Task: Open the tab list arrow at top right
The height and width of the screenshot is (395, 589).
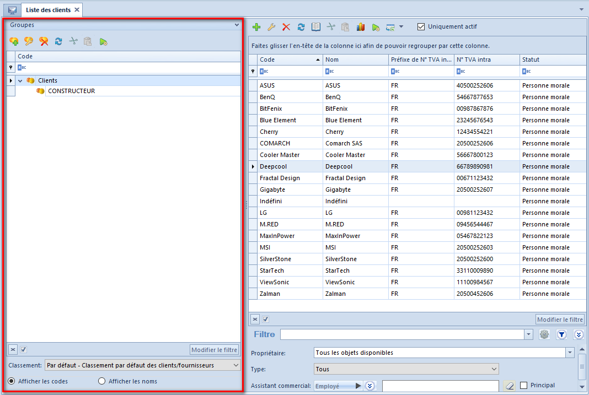Action: point(581,9)
